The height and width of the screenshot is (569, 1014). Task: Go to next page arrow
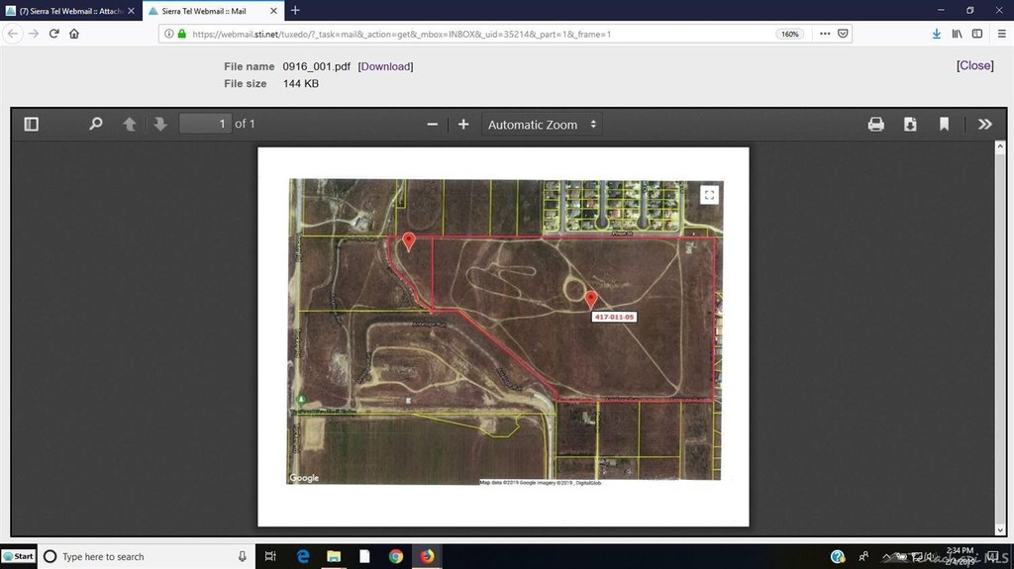click(x=159, y=125)
